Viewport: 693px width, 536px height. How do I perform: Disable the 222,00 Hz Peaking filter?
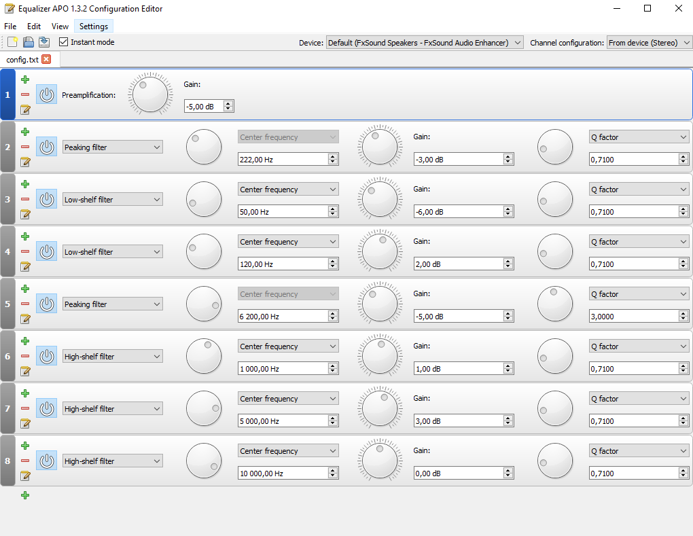point(46,147)
